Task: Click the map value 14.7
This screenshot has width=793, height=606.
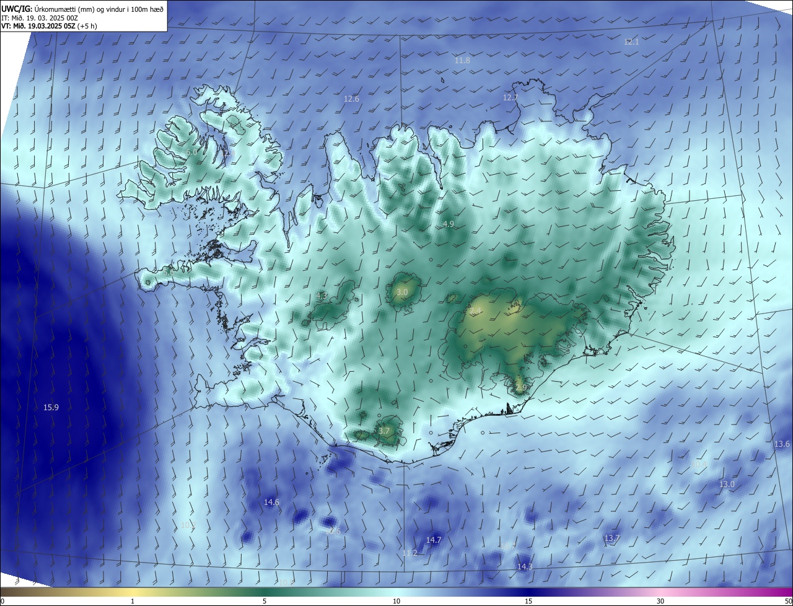Action: [434, 540]
